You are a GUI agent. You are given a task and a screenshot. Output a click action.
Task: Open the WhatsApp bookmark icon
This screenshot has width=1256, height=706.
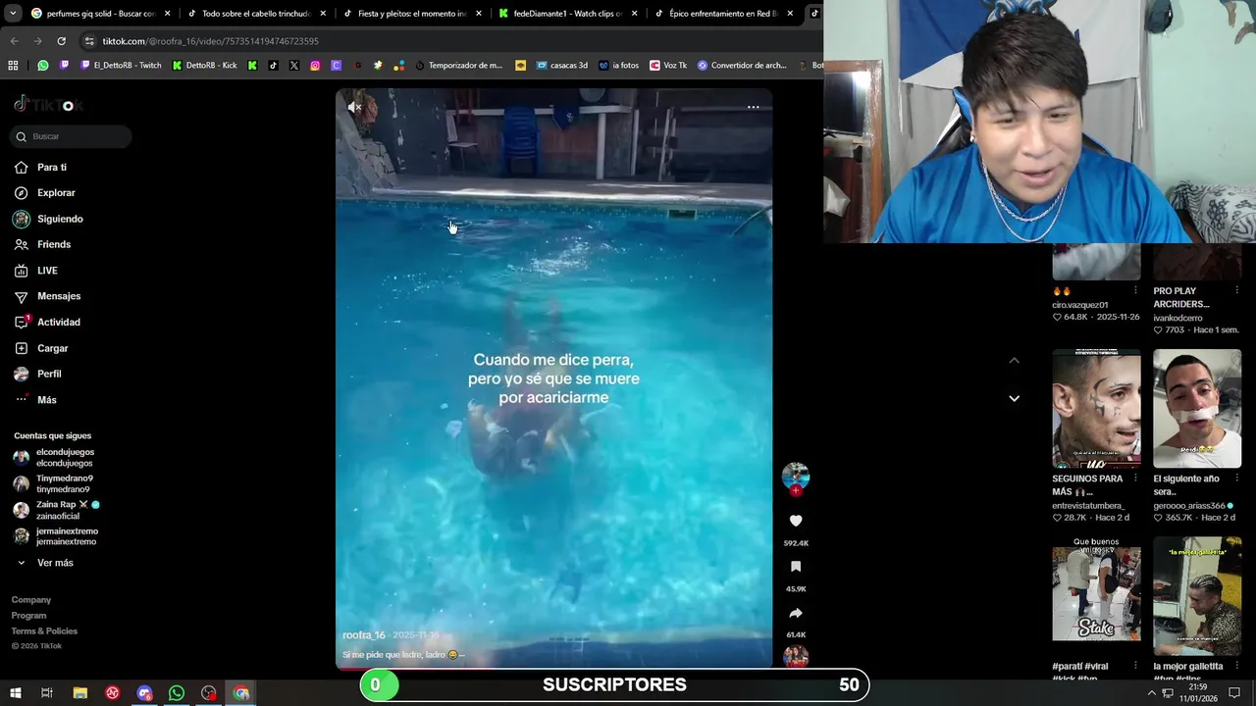click(x=43, y=66)
